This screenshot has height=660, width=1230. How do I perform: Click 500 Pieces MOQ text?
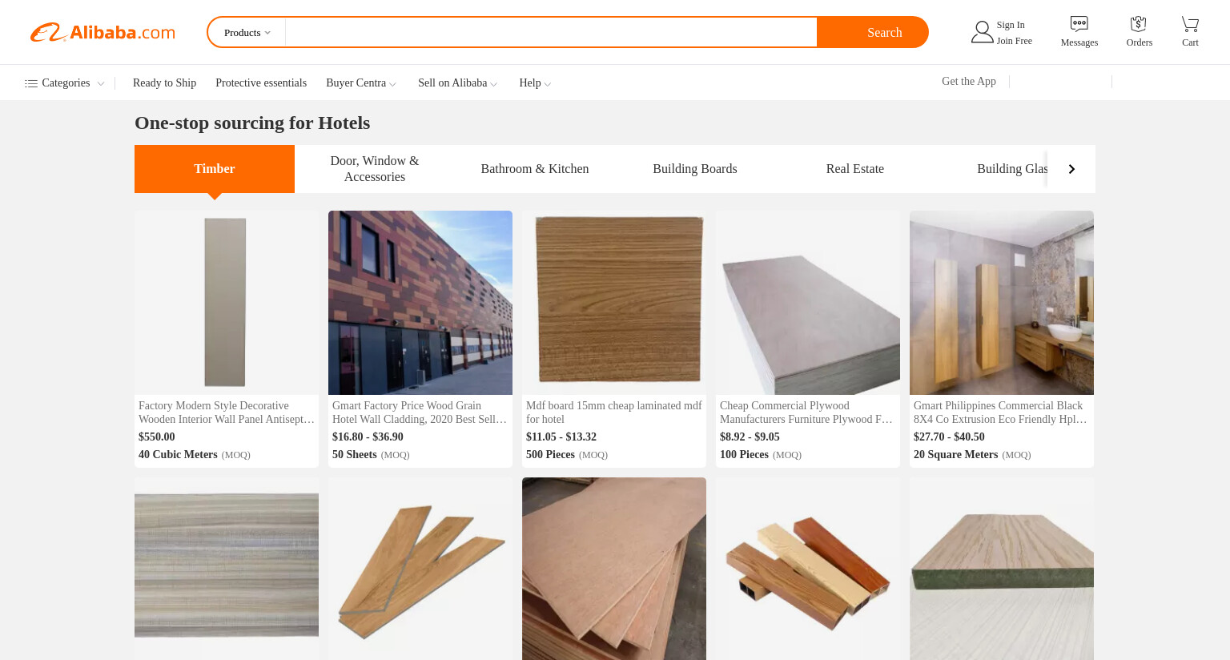[567, 454]
